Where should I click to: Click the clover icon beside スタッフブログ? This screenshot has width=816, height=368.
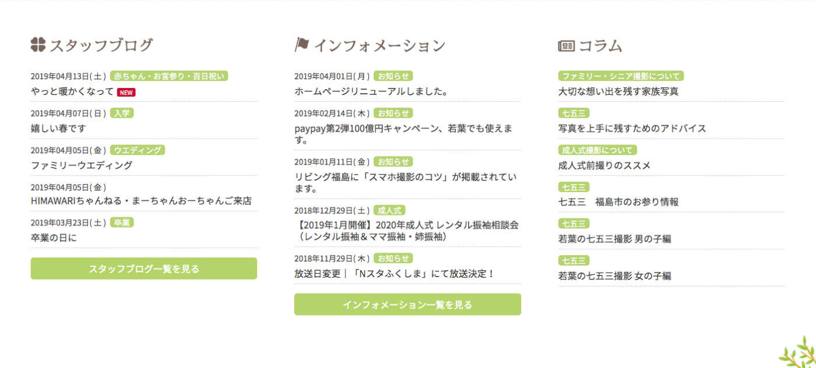(38, 45)
